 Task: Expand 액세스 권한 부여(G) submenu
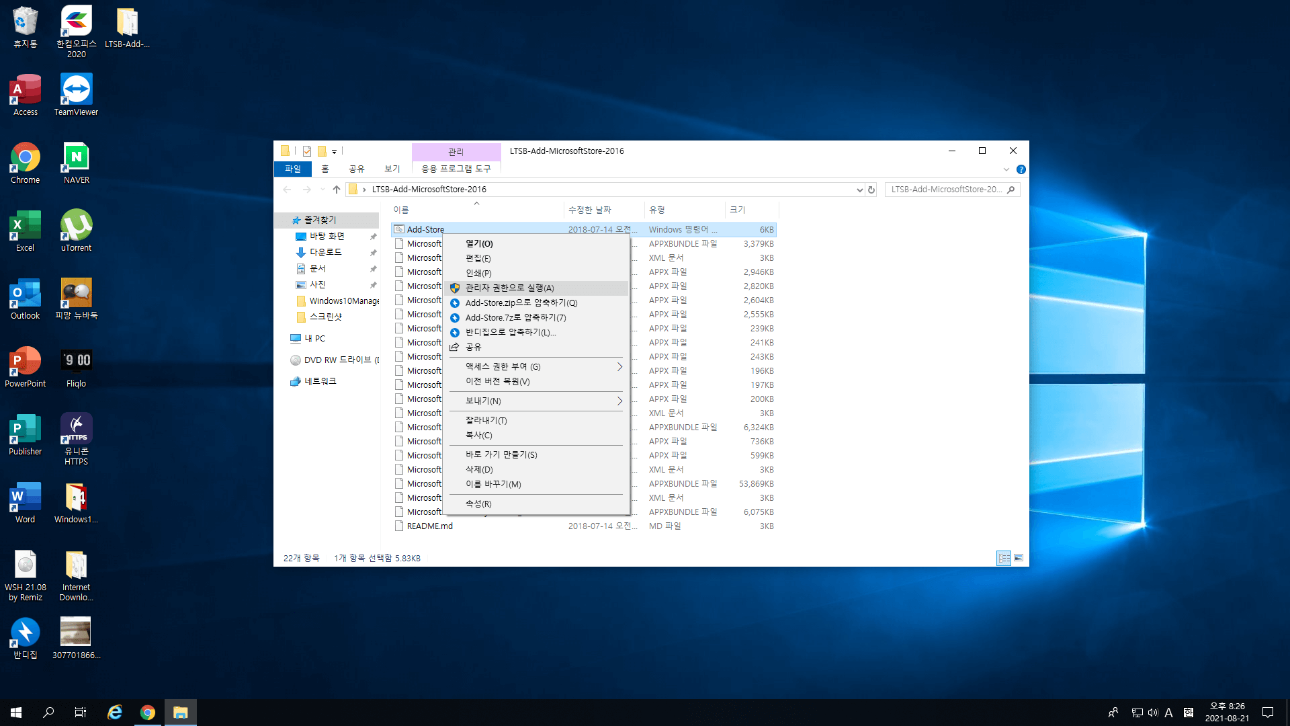[537, 366]
